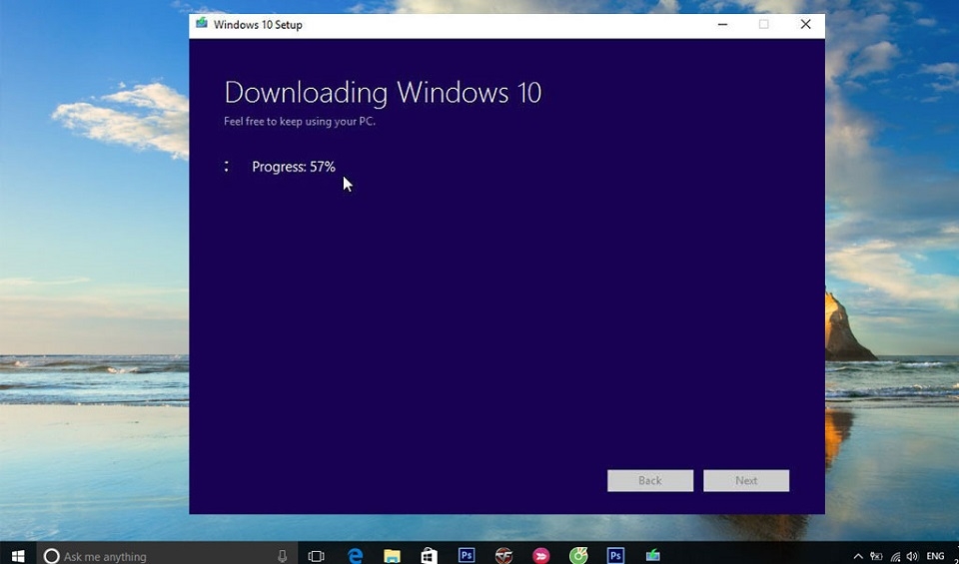Image resolution: width=959 pixels, height=564 pixels.
Task: Open the Cortana circle icon
Action: pyautogui.click(x=51, y=556)
